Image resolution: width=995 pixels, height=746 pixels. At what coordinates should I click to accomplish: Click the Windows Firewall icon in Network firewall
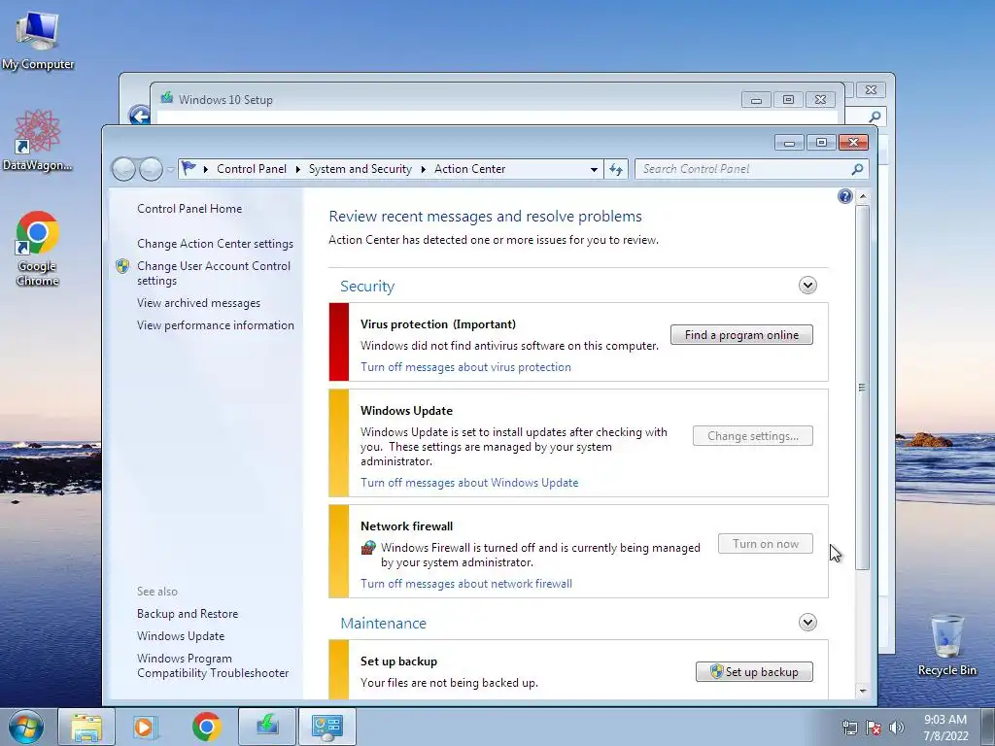(368, 548)
